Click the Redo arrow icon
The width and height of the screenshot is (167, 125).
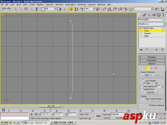9,9
